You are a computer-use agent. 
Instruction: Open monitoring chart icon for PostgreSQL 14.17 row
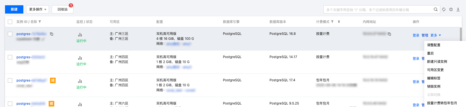(80, 58)
